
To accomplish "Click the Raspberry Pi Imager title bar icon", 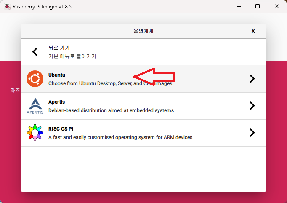I will pos(7,7).
